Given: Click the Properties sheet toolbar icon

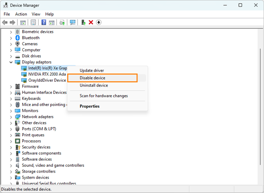Looking at the screenshot, I should 33,22.
